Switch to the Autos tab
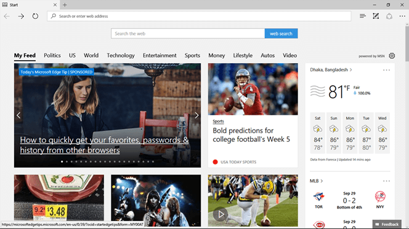 tap(267, 55)
